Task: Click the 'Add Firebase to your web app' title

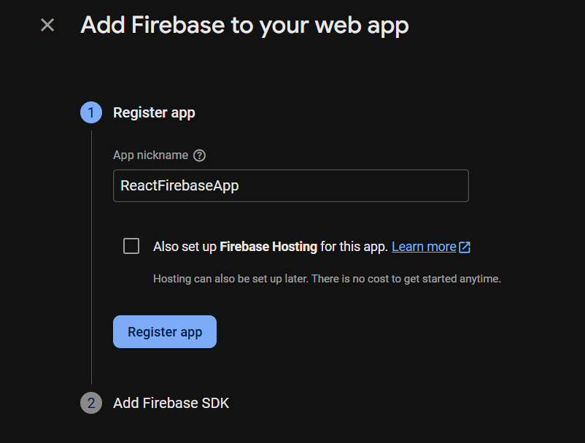Action: [245, 26]
